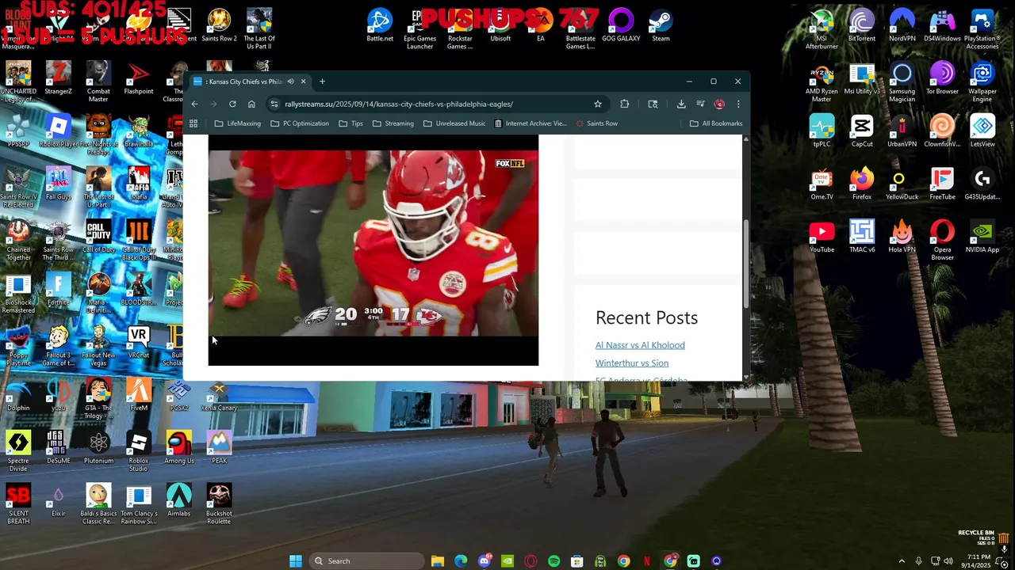1015x570 pixels.
Task: Open Firefox desktop icon
Action: [x=862, y=184]
